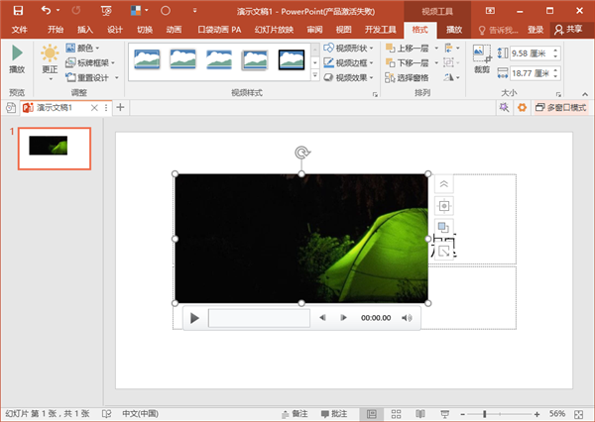The image size is (595, 422).
Task: Open the Insert (插入) ribbon tab
Action: pos(85,30)
